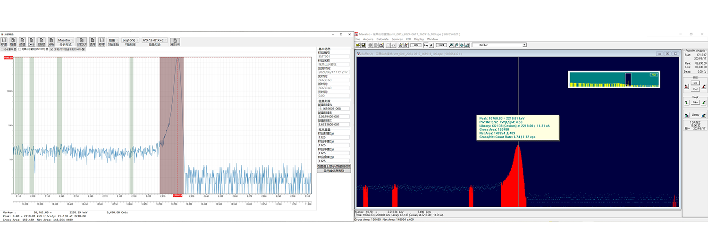Open the Services menu in Maestro
The height and width of the screenshot is (236, 708).
click(397, 39)
